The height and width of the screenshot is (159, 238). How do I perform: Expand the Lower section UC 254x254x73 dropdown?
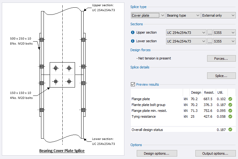[186, 41]
